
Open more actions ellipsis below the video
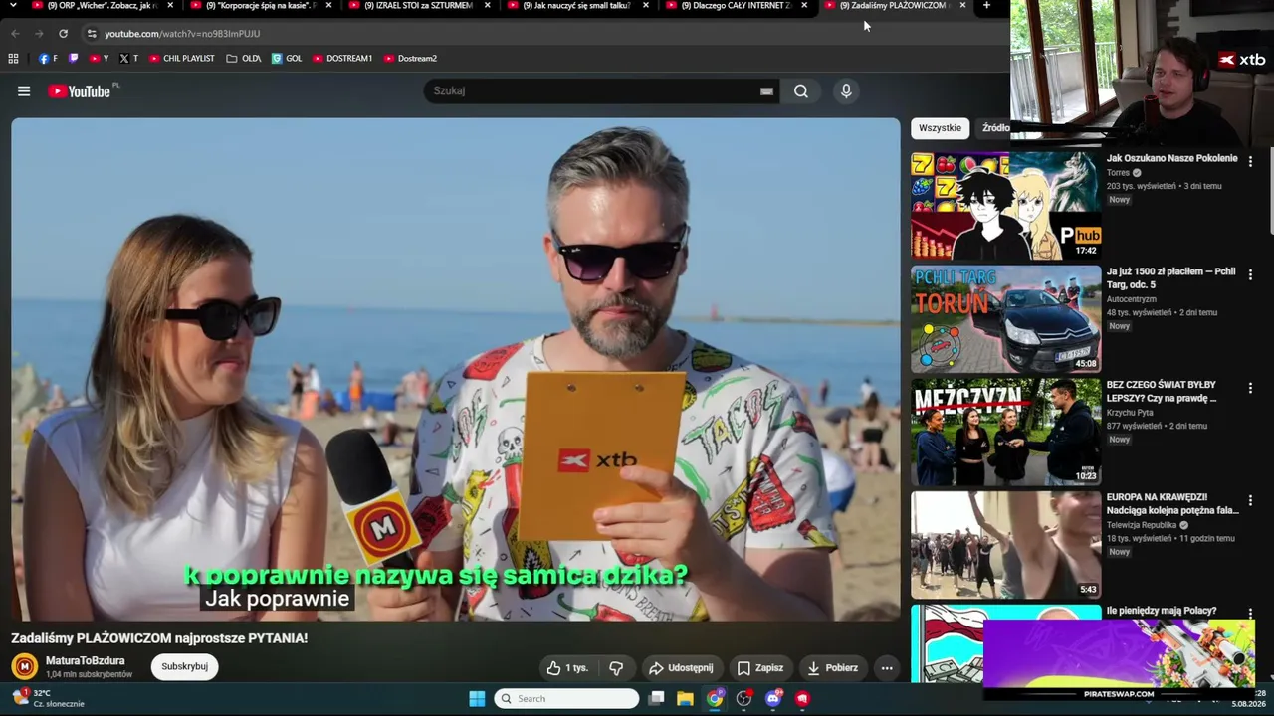point(887,668)
